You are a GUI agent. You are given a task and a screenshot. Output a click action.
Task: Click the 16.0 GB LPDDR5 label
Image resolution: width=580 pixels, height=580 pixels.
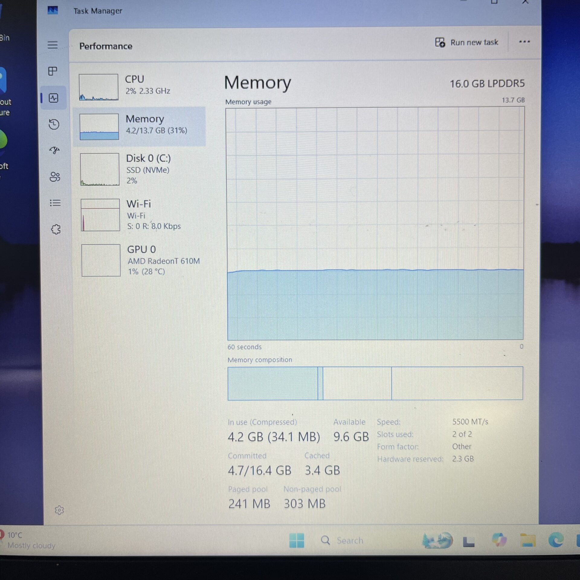pyautogui.click(x=487, y=84)
